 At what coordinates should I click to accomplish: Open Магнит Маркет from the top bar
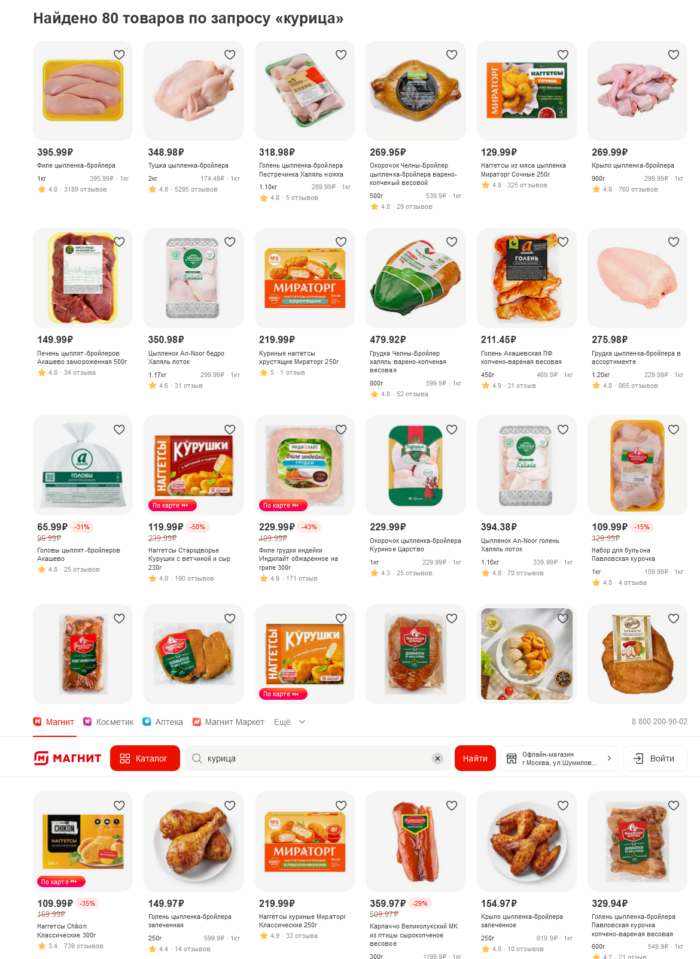228,722
